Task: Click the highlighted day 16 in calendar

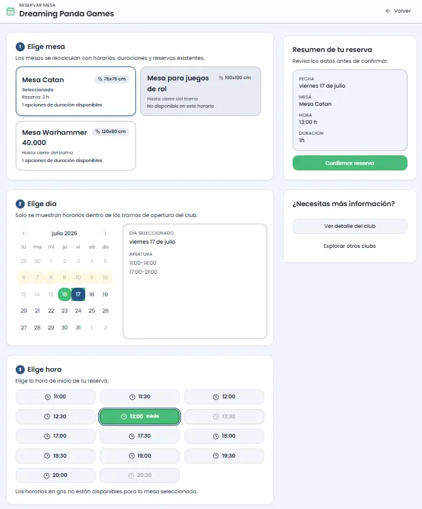Action: point(65,294)
